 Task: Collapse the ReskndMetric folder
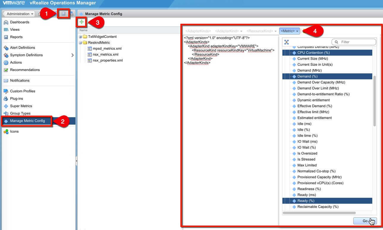[80, 42]
